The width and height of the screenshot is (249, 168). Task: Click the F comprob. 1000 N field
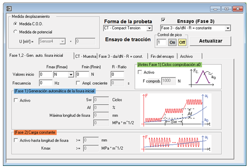tap(169, 81)
